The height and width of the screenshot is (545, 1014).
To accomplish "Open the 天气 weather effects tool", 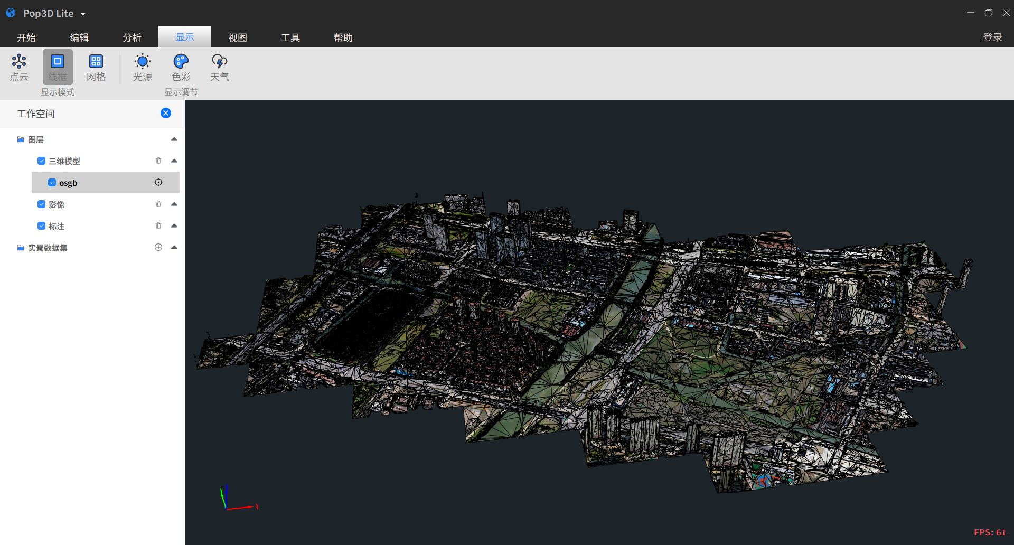I will (220, 67).
